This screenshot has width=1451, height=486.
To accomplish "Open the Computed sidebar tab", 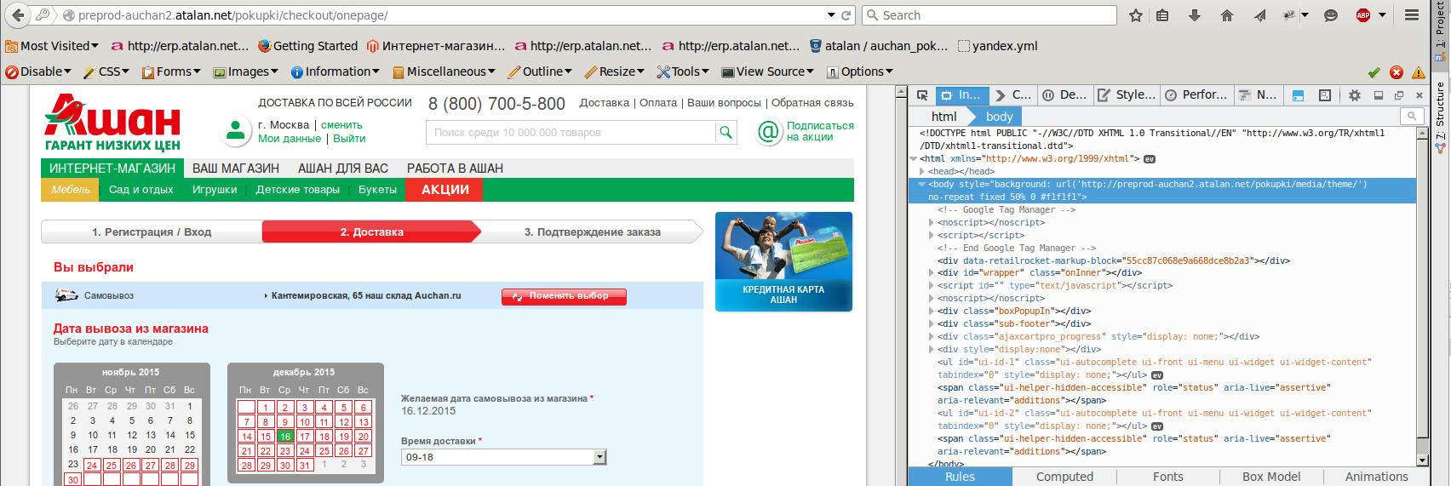I will coord(1064,477).
